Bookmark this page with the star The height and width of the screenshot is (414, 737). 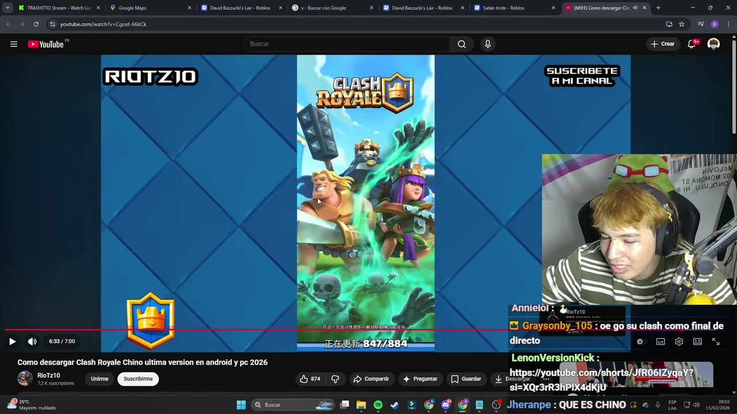click(x=682, y=24)
